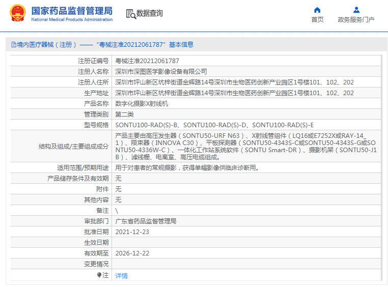
Task: Click the document icon before 境内医疗器械
Action: click(14, 44)
